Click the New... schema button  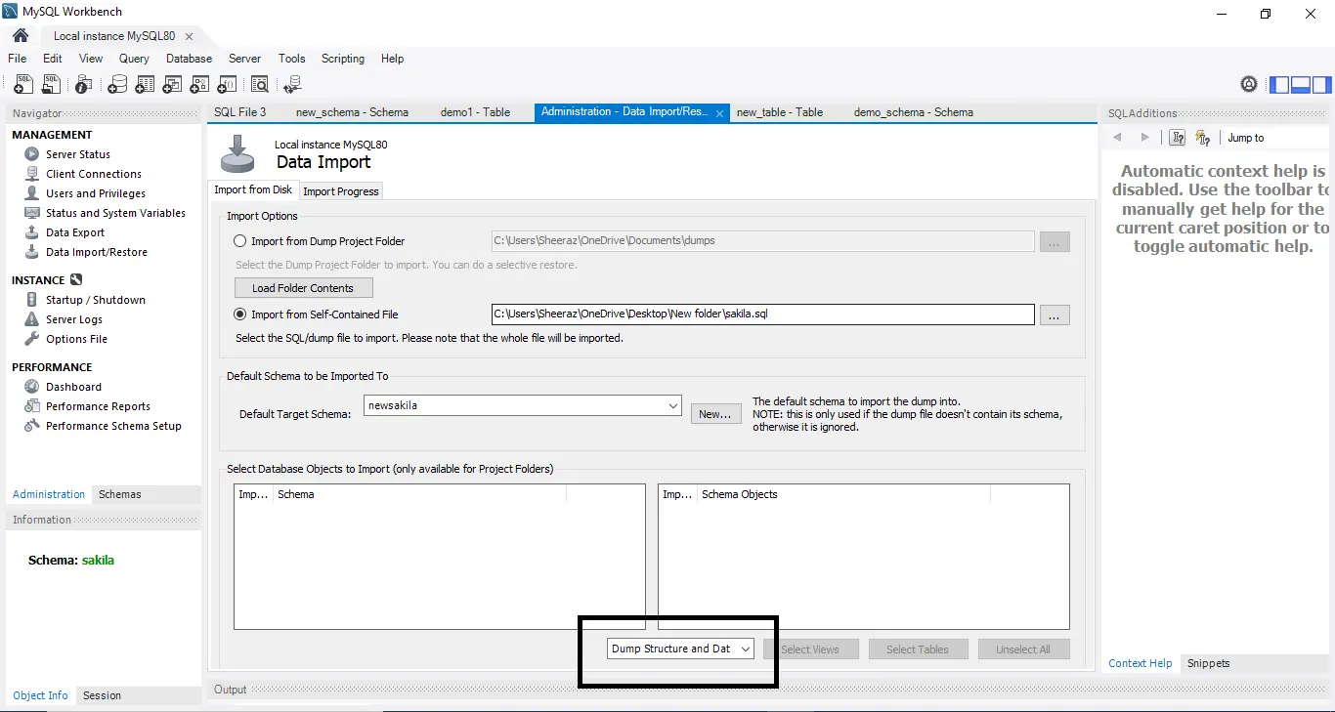click(715, 414)
